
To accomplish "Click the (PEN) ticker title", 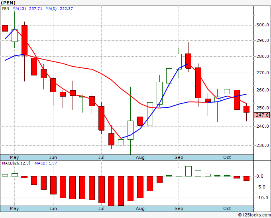I will tap(8, 3).
